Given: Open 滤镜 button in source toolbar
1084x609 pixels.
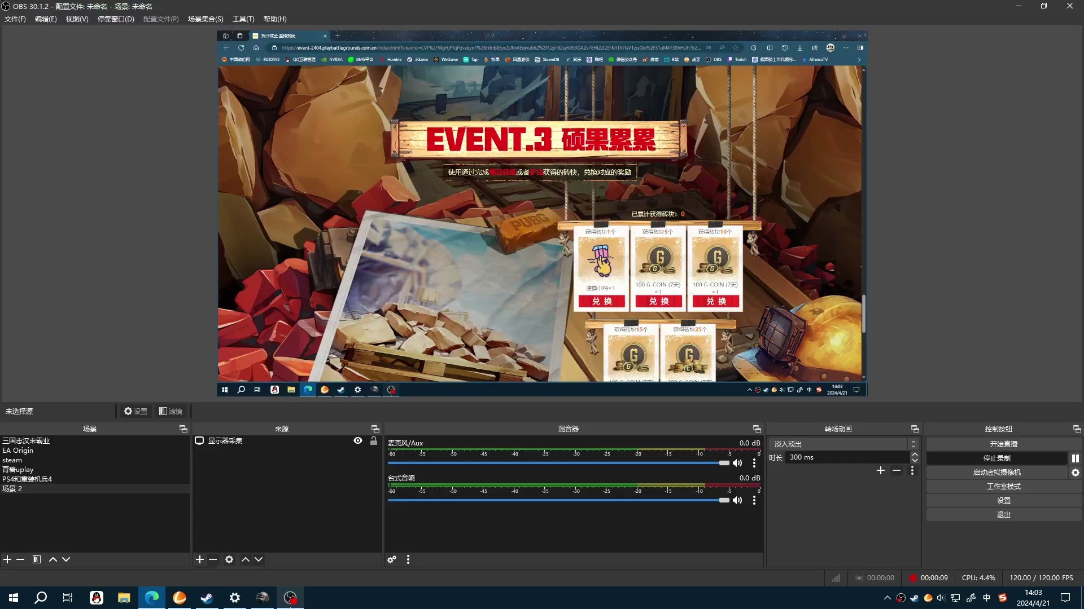Looking at the screenshot, I should 171,411.
